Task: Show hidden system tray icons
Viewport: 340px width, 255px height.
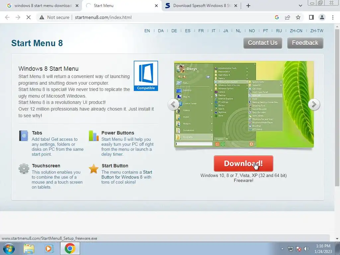Action: coord(282,249)
